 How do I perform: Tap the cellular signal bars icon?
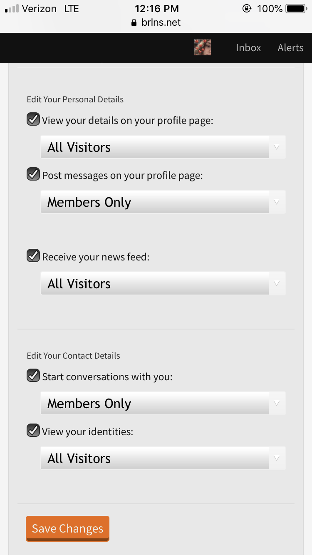click(x=12, y=8)
